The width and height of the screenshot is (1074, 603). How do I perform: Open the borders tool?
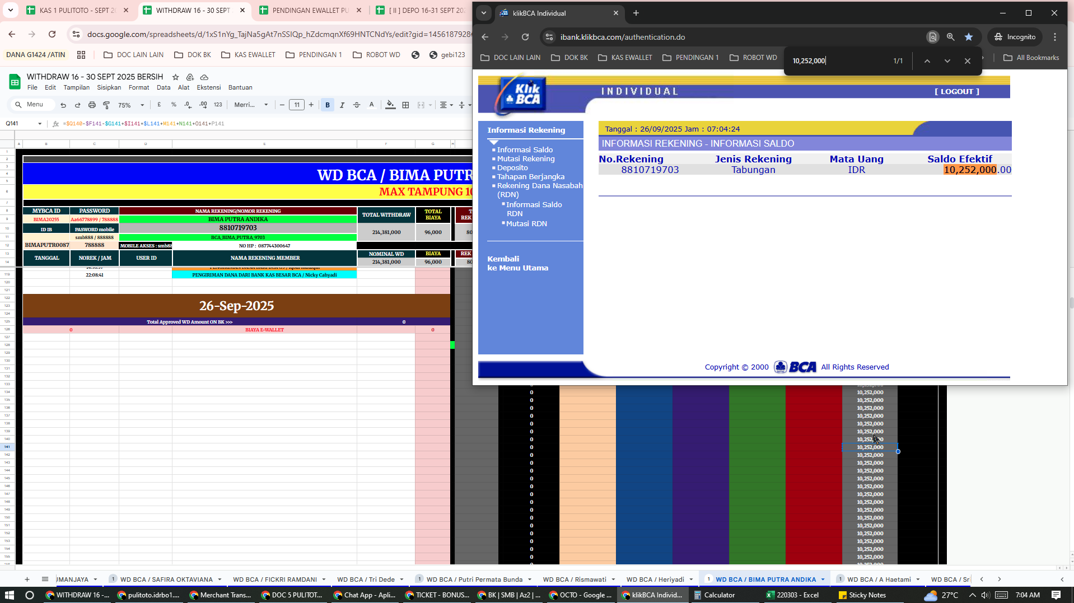[406, 105]
